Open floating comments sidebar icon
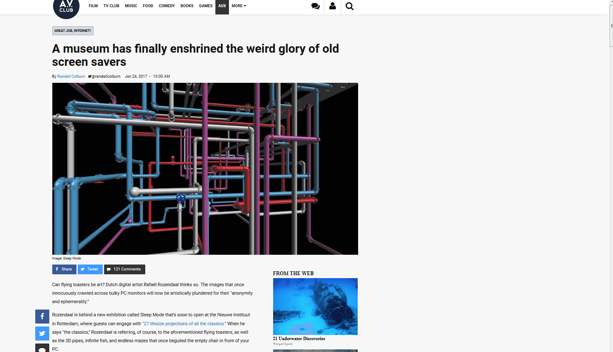This screenshot has width=613, height=352. [42, 348]
